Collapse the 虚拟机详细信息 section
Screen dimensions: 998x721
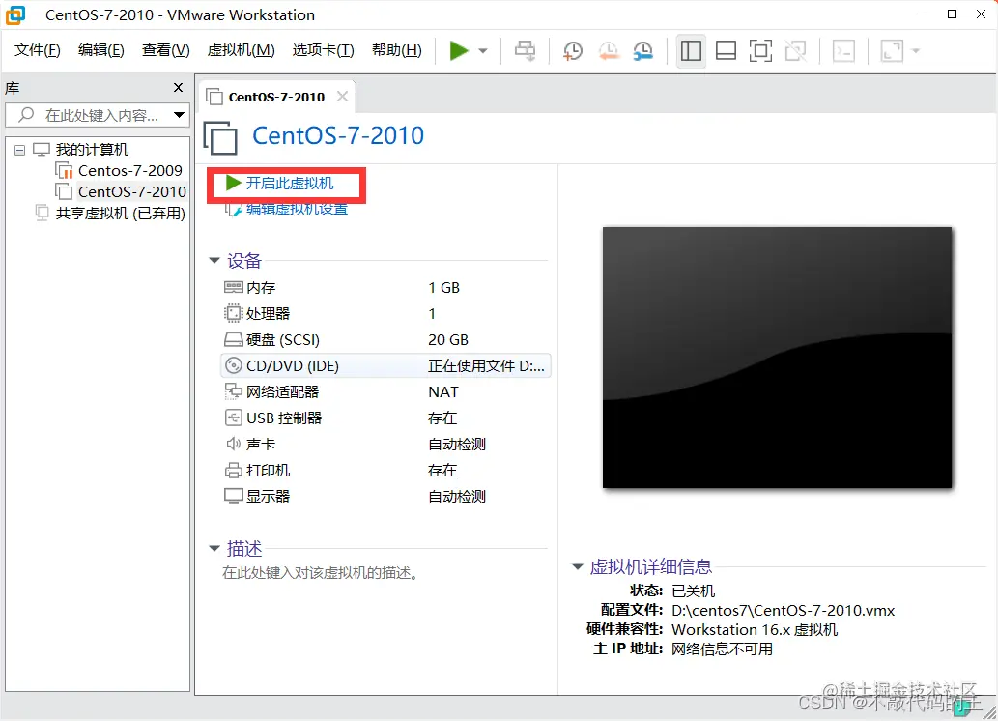pyautogui.click(x=578, y=566)
